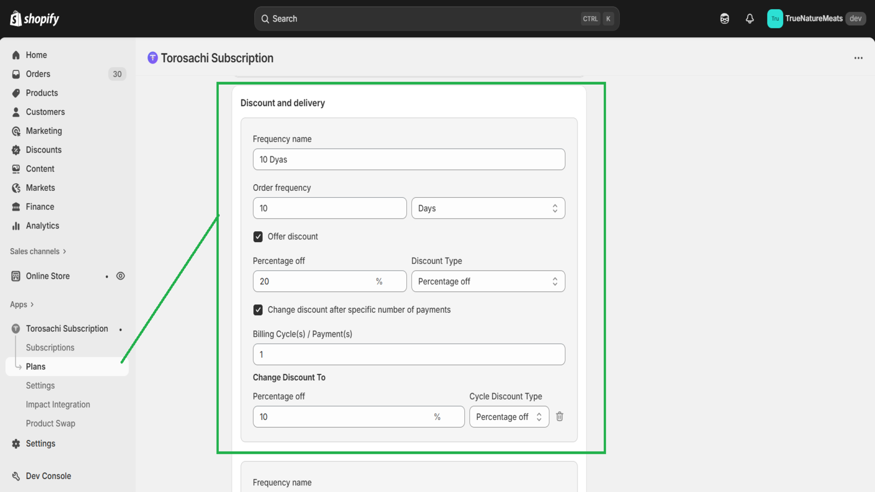Click the Products tag icon in the sidebar
Viewport: 875px width, 492px height.
click(x=16, y=93)
